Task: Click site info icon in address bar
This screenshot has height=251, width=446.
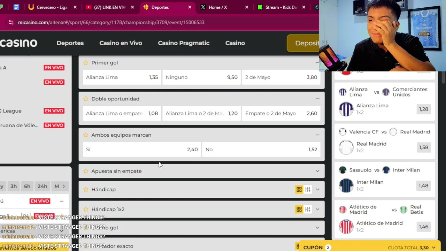Action: click(x=11, y=22)
